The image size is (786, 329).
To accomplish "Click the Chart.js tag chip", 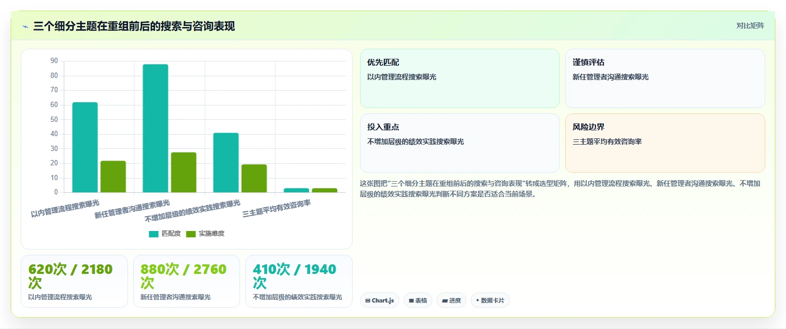I will 380,300.
